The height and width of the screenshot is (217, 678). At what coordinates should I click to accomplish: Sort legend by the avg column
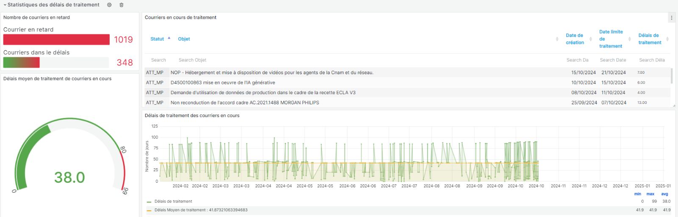point(664,194)
